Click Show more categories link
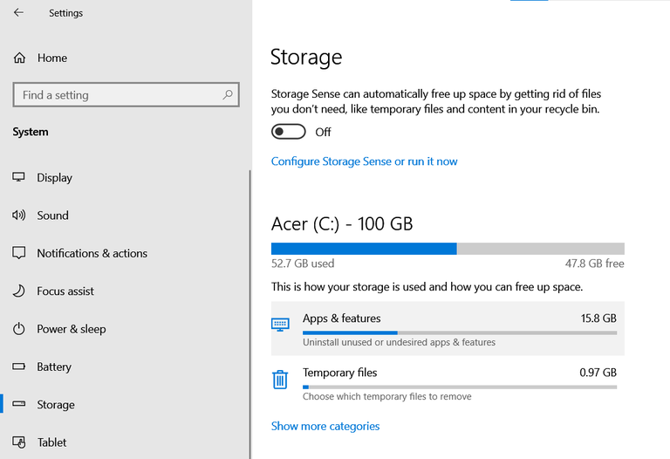The image size is (670, 459). 325,427
